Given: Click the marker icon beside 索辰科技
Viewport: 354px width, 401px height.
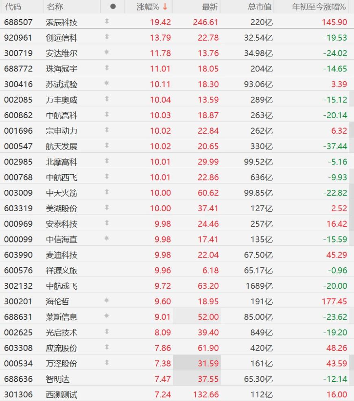Looking at the screenshot, I should (x=107, y=21).
